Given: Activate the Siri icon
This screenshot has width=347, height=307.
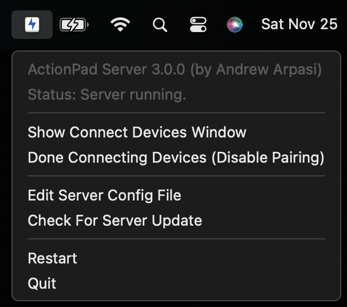Looking at the screenshot, I should pos(235,25).
